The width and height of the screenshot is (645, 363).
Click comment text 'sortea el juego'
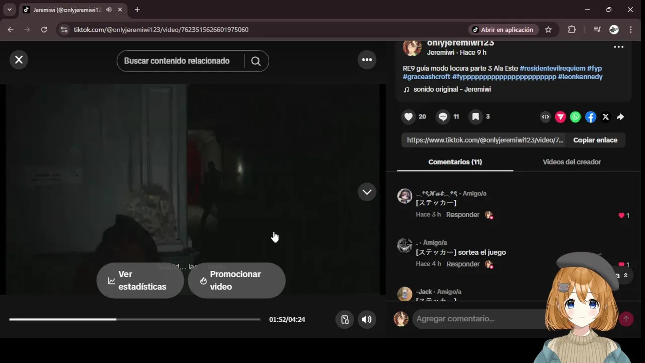coord(482,252)
